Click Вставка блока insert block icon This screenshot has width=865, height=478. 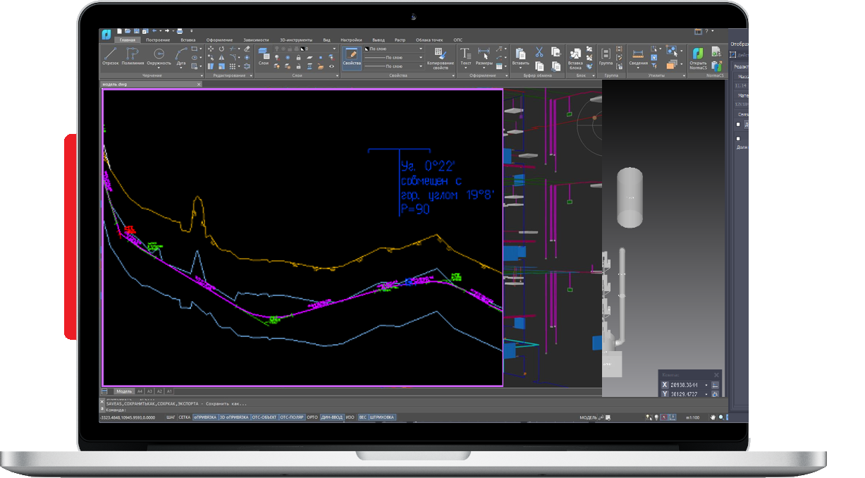tap(575, 56)
